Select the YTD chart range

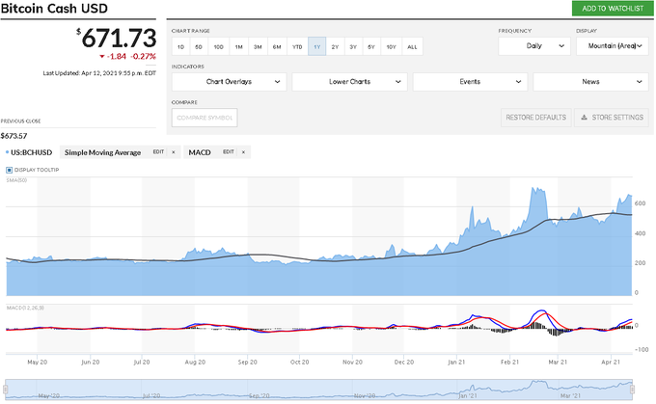click(297, 47)
